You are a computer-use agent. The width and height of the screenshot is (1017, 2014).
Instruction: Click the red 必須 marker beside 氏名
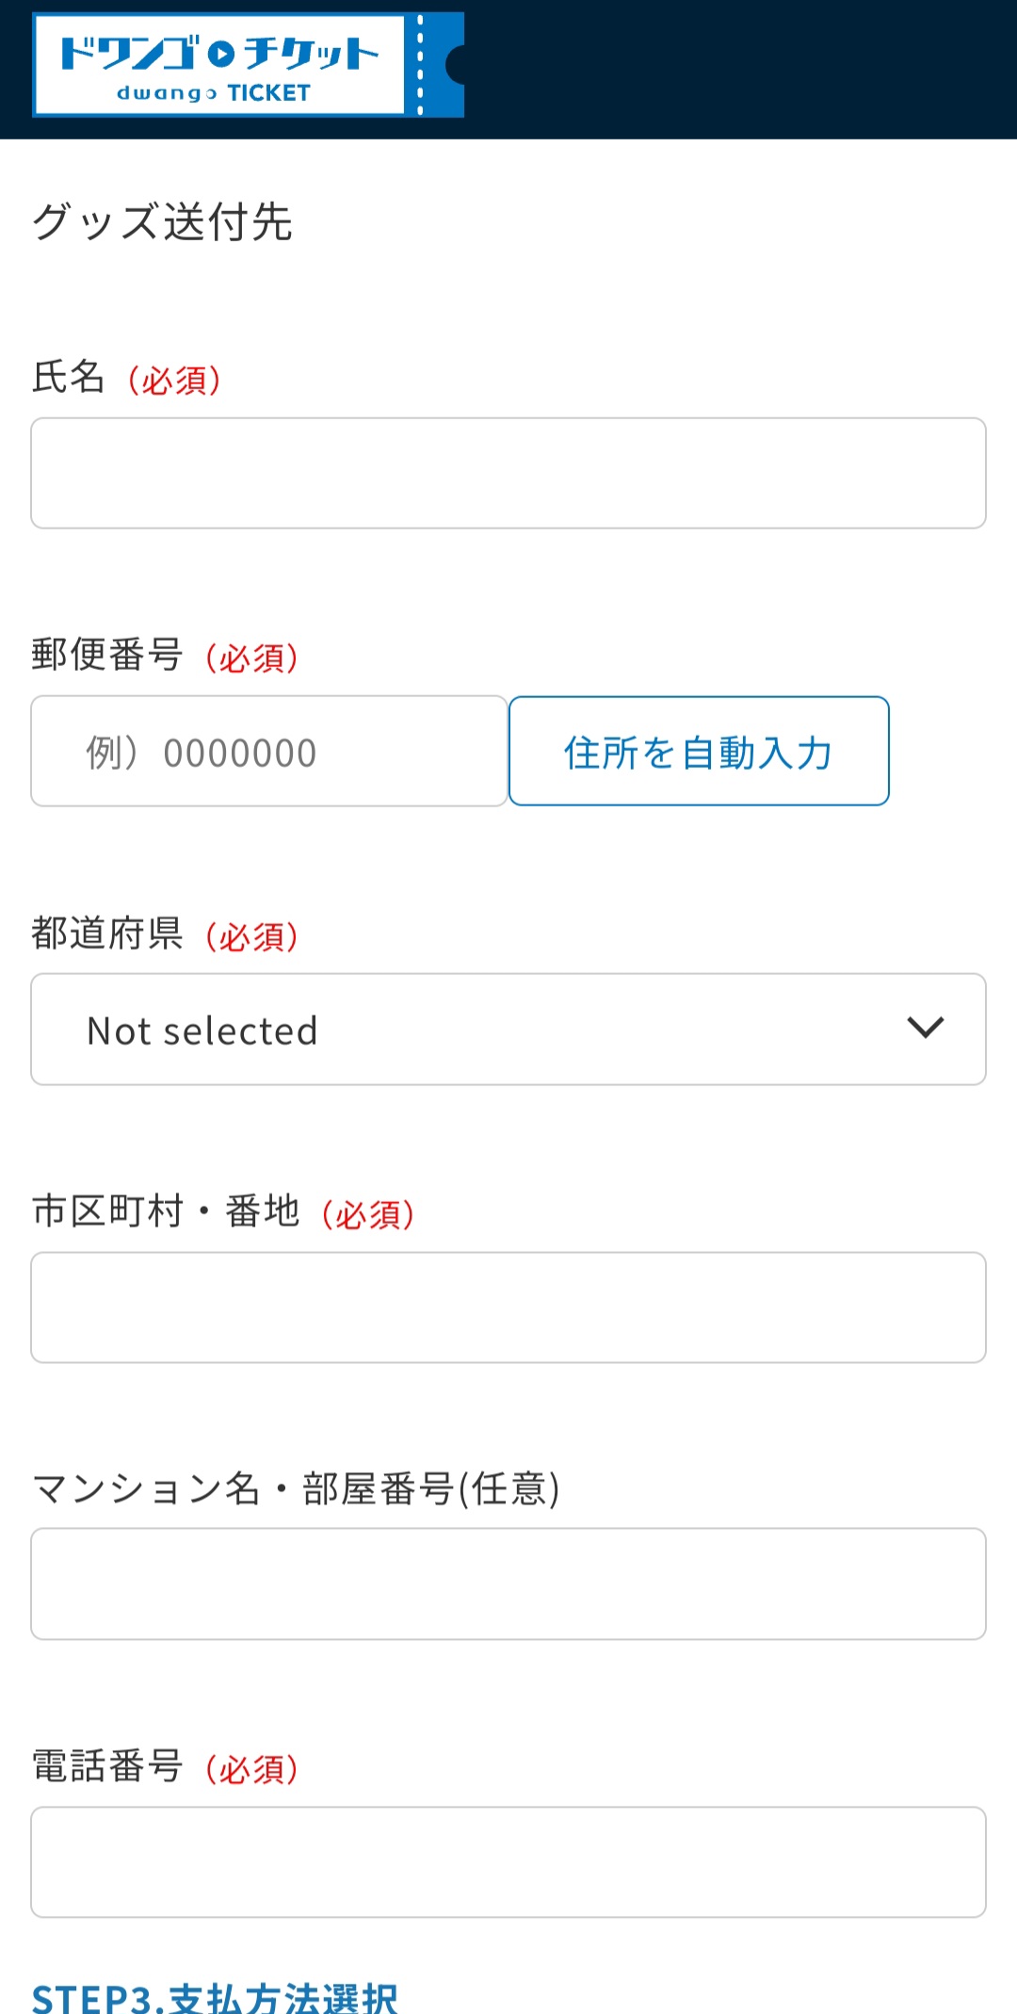(x=175, y=380)
